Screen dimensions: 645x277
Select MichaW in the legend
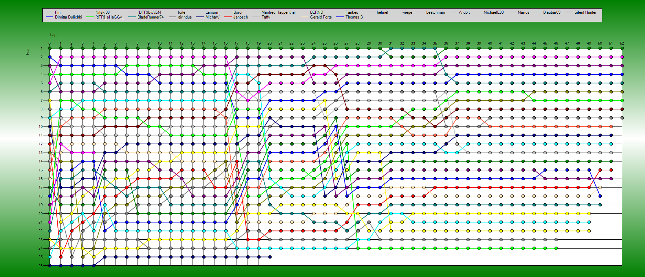point(212,17)
